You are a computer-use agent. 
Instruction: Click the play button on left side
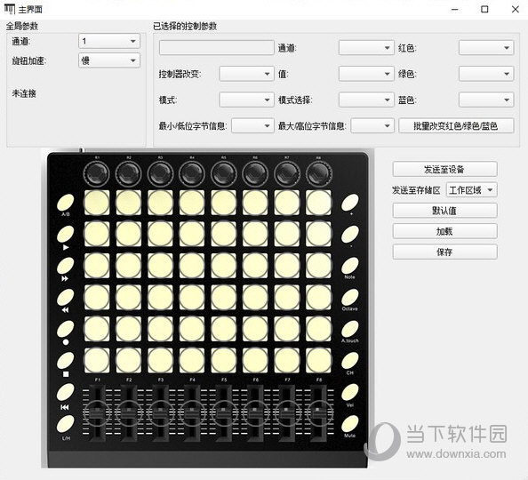[x=65, y=234]
